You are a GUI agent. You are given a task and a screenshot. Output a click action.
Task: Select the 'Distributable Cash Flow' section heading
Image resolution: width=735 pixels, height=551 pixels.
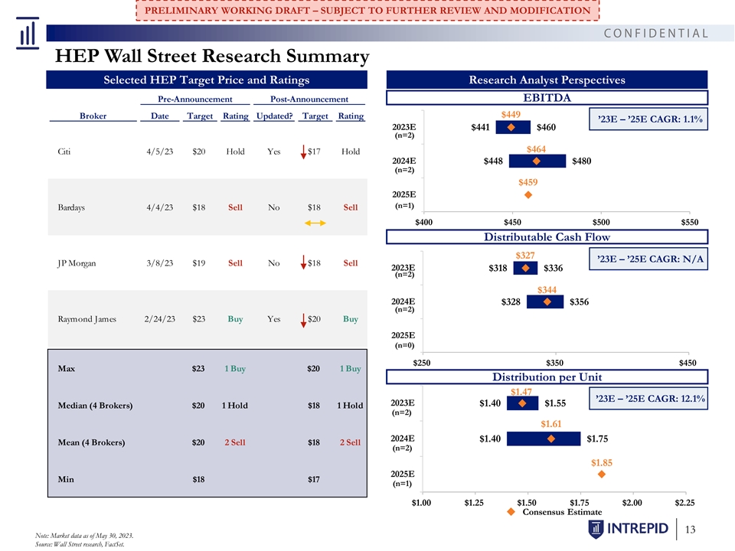coord(547,237)
